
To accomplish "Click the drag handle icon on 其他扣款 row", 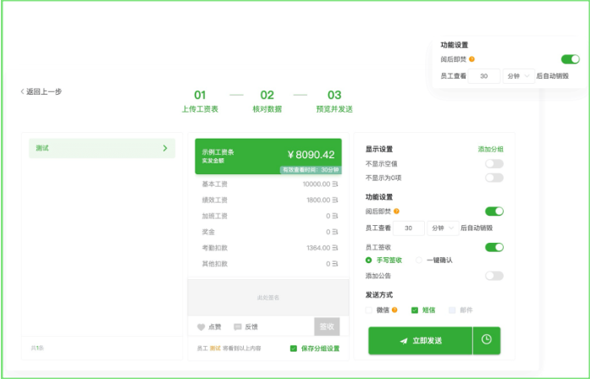I will tap(335, 264).
